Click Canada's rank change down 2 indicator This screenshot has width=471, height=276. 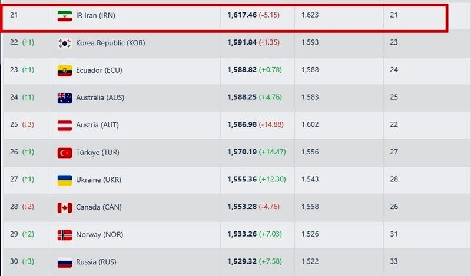pos(28,207)
